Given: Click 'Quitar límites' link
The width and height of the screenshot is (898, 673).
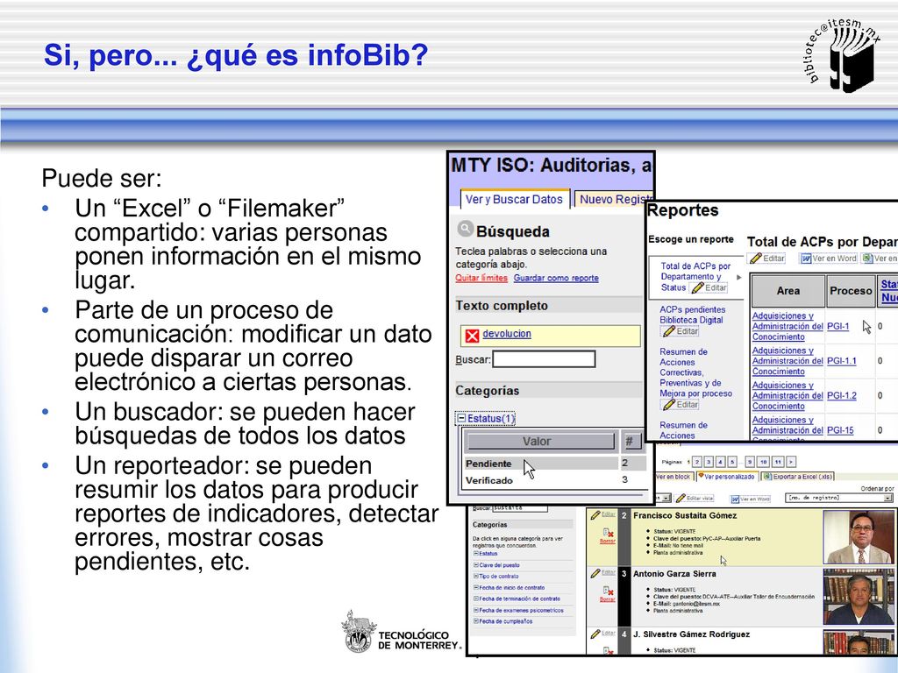Looking at the screenshot, I should tap(481, 278).
